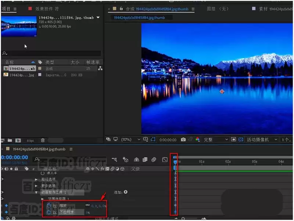Sort project list by 类型 column
This screenshot has width=294, height=221.
50,62
